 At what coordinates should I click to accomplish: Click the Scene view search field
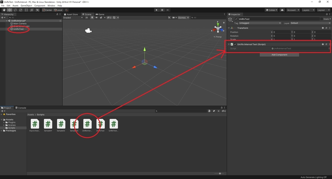tap(208, 18)
